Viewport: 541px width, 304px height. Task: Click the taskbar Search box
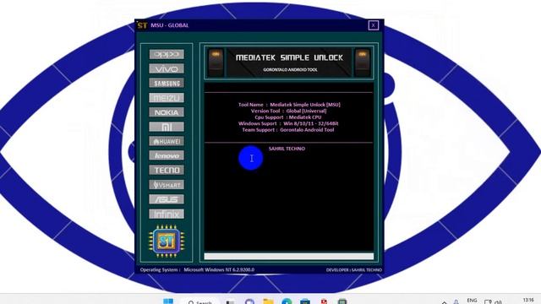[200, 301]
